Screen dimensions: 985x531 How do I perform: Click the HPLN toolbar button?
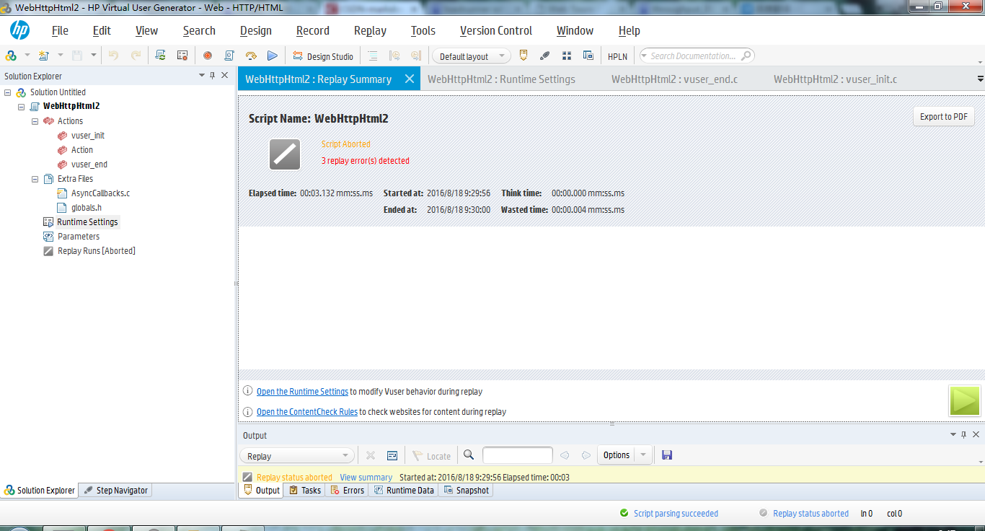click(617, 56)
